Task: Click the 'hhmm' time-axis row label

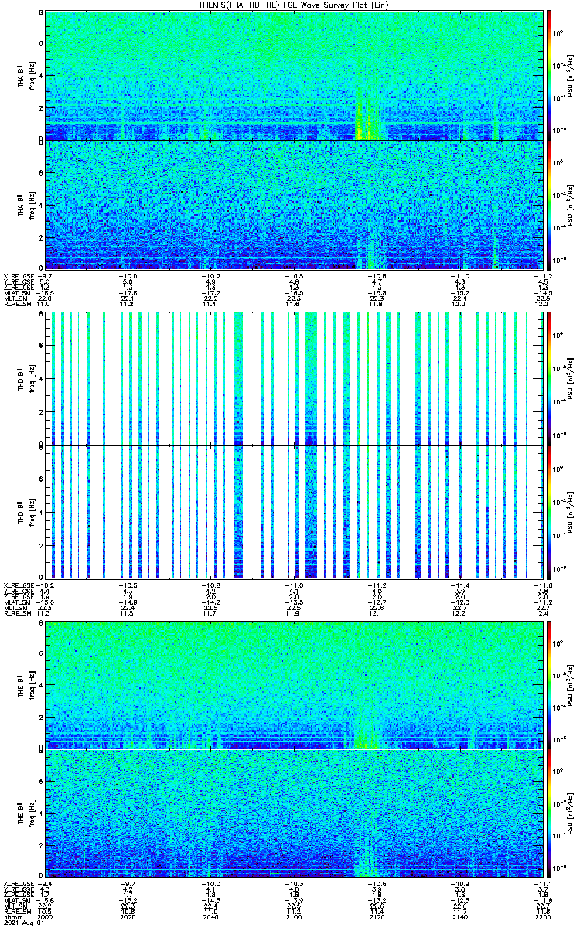Action: coord(12,917)
